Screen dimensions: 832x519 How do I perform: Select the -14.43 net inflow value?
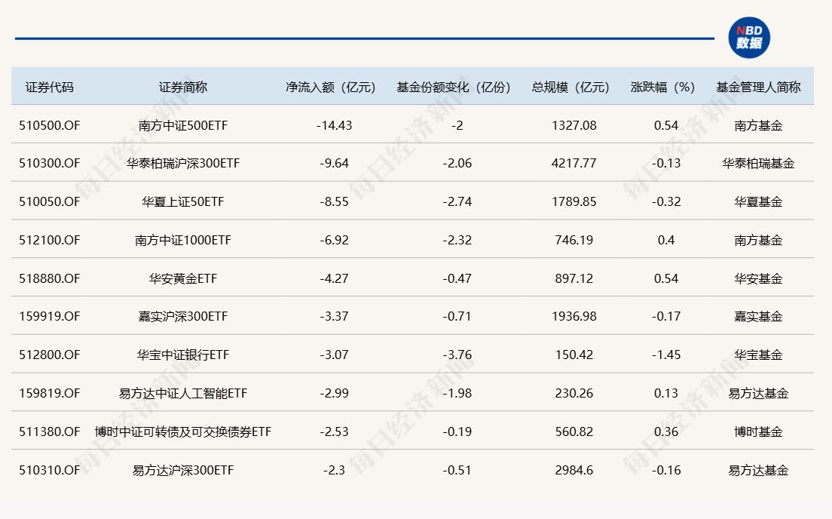pyautogui.click(x=334, y=125)
